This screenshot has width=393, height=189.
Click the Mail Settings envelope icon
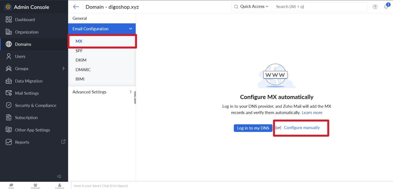coord(9,93)
